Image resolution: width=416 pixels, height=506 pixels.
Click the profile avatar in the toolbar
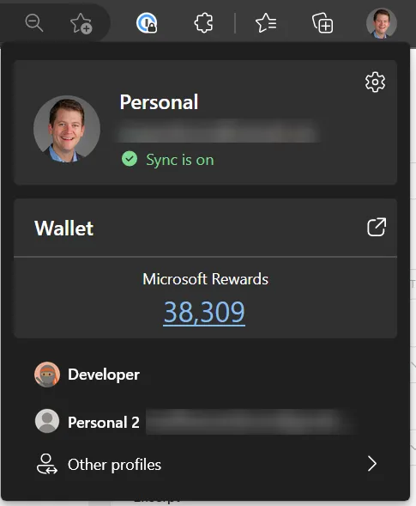point(382,23)
